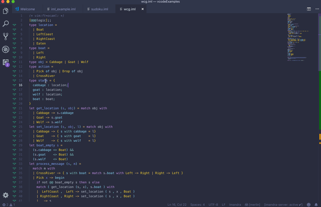Change indentation via Spaces: 4
This screenshot has width=321, height=207.
(x=198, y=205)
